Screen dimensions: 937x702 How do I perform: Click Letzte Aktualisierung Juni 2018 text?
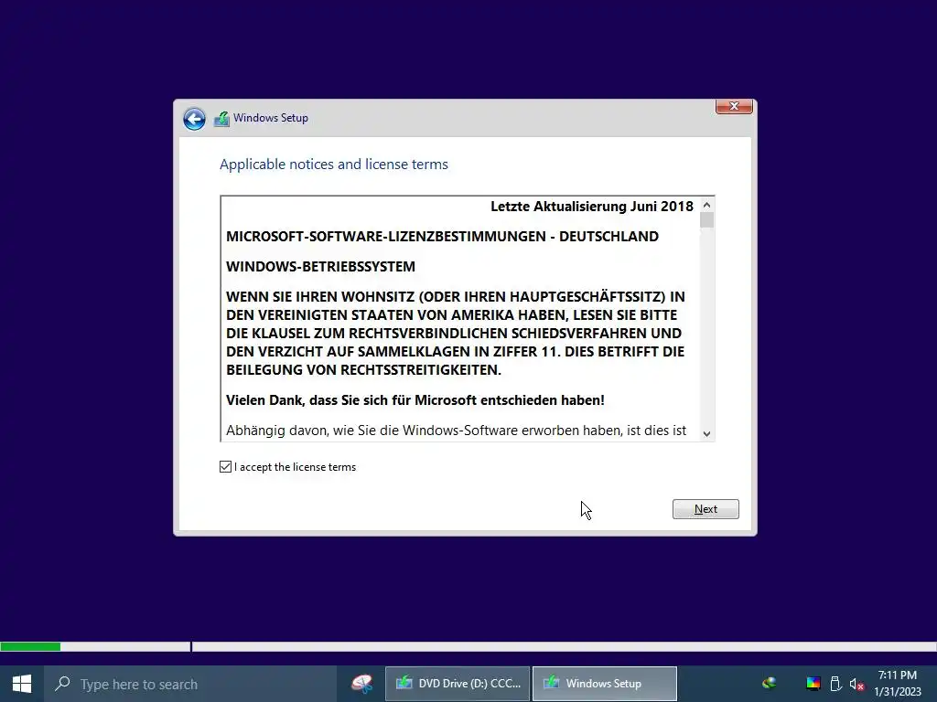tap(592, 207)
